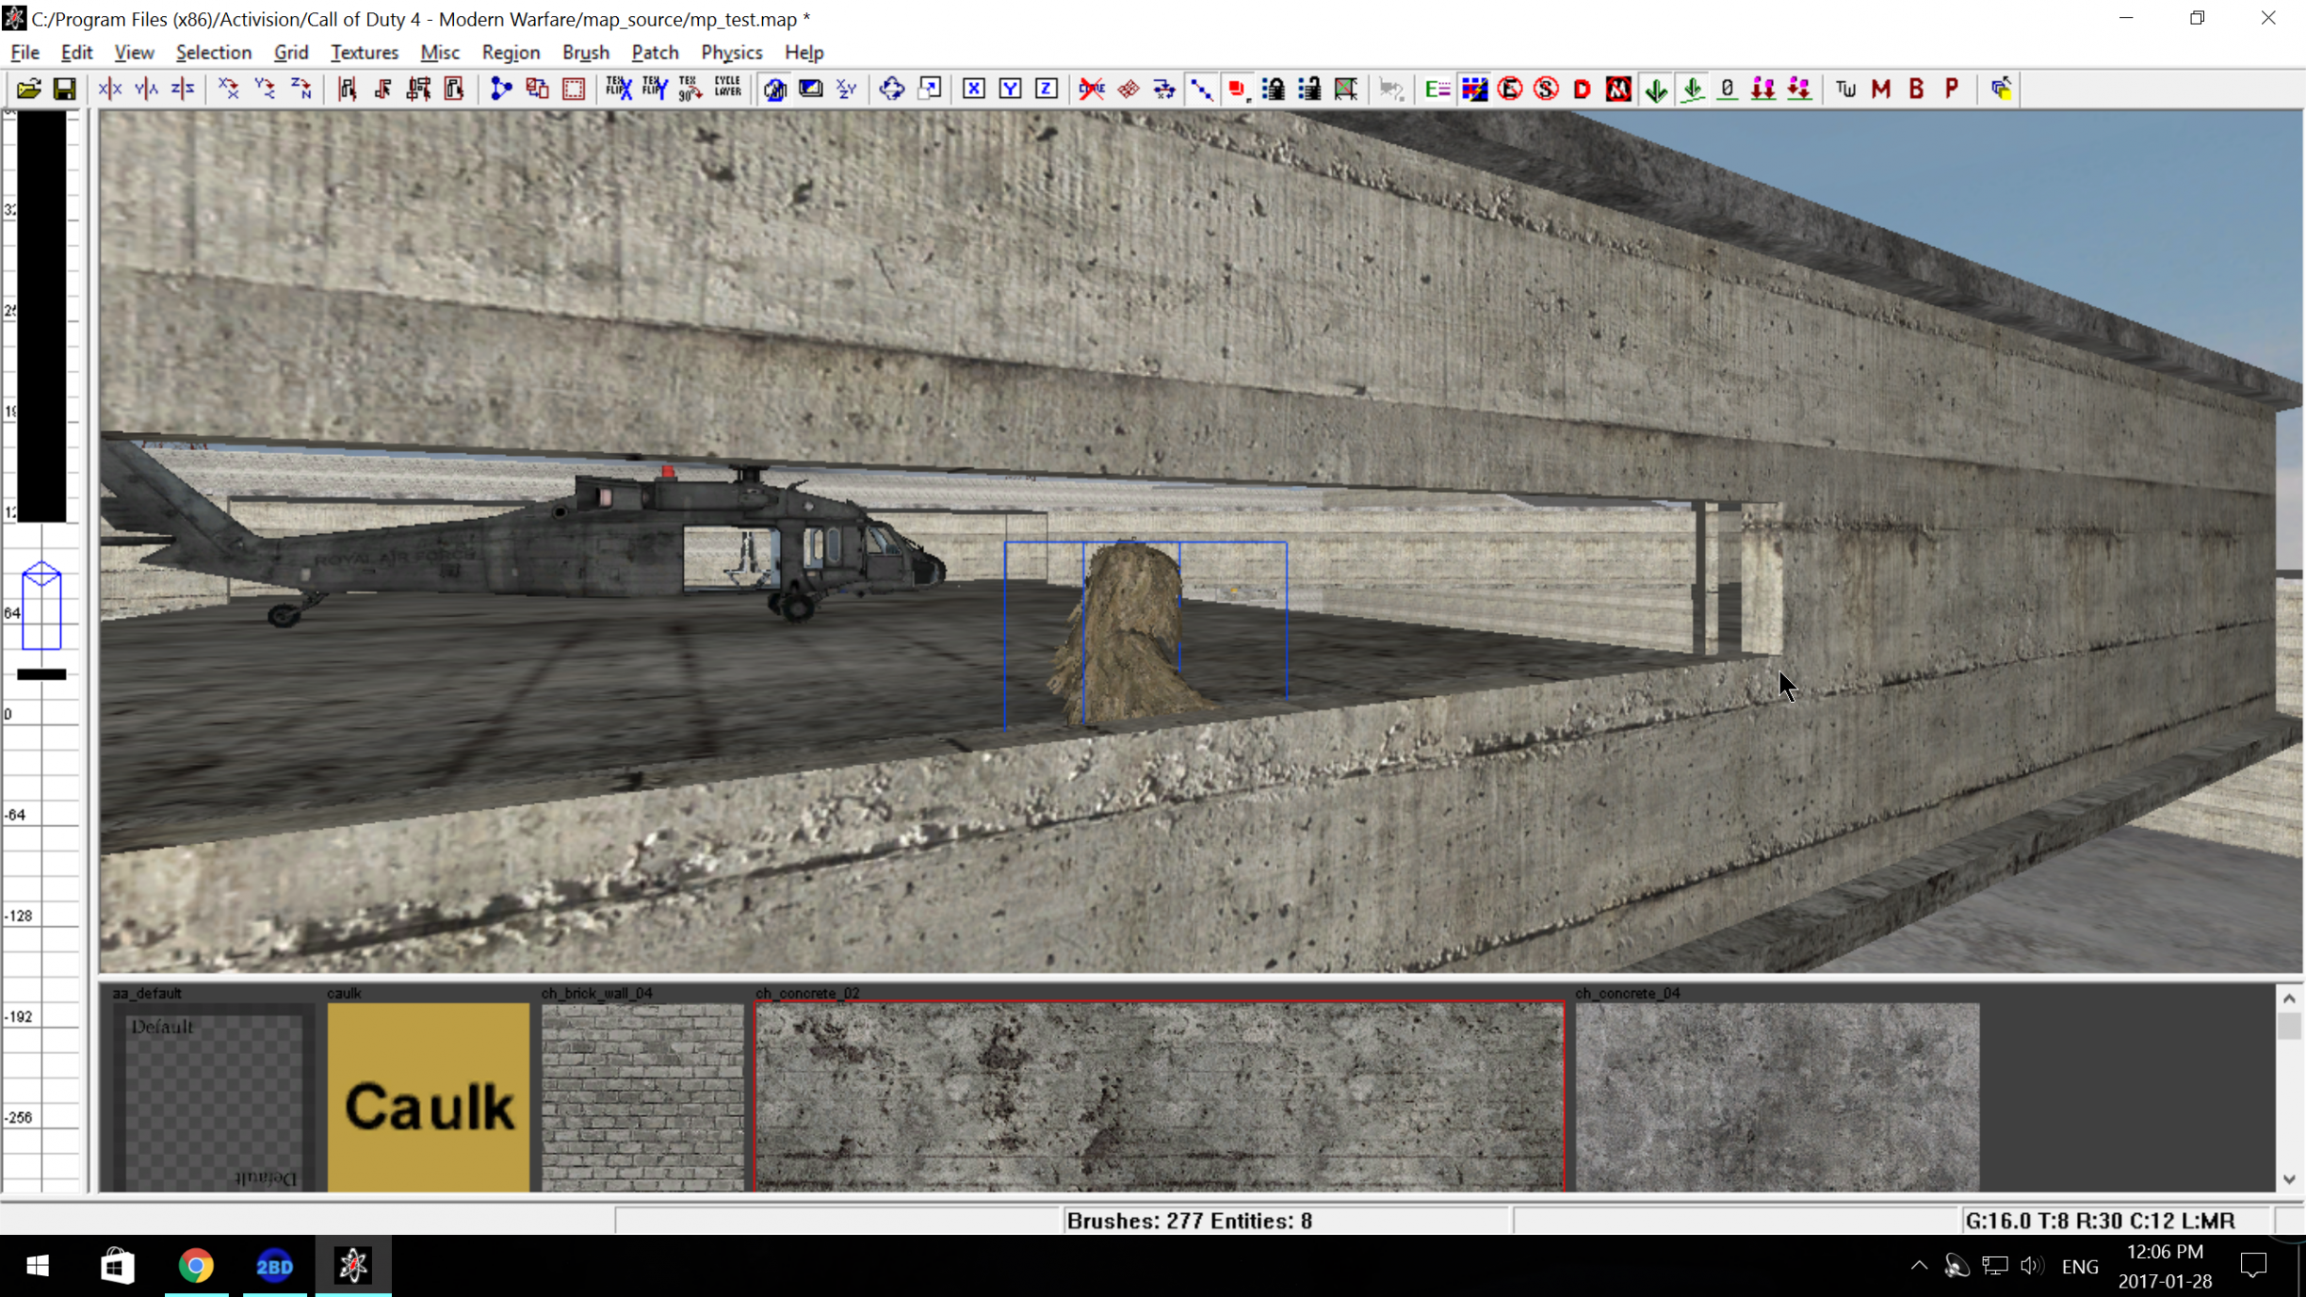This screenshot has width=2306, height=1297.
Task: Toggle the blue dotted line button
Action: pos(1201,89)
